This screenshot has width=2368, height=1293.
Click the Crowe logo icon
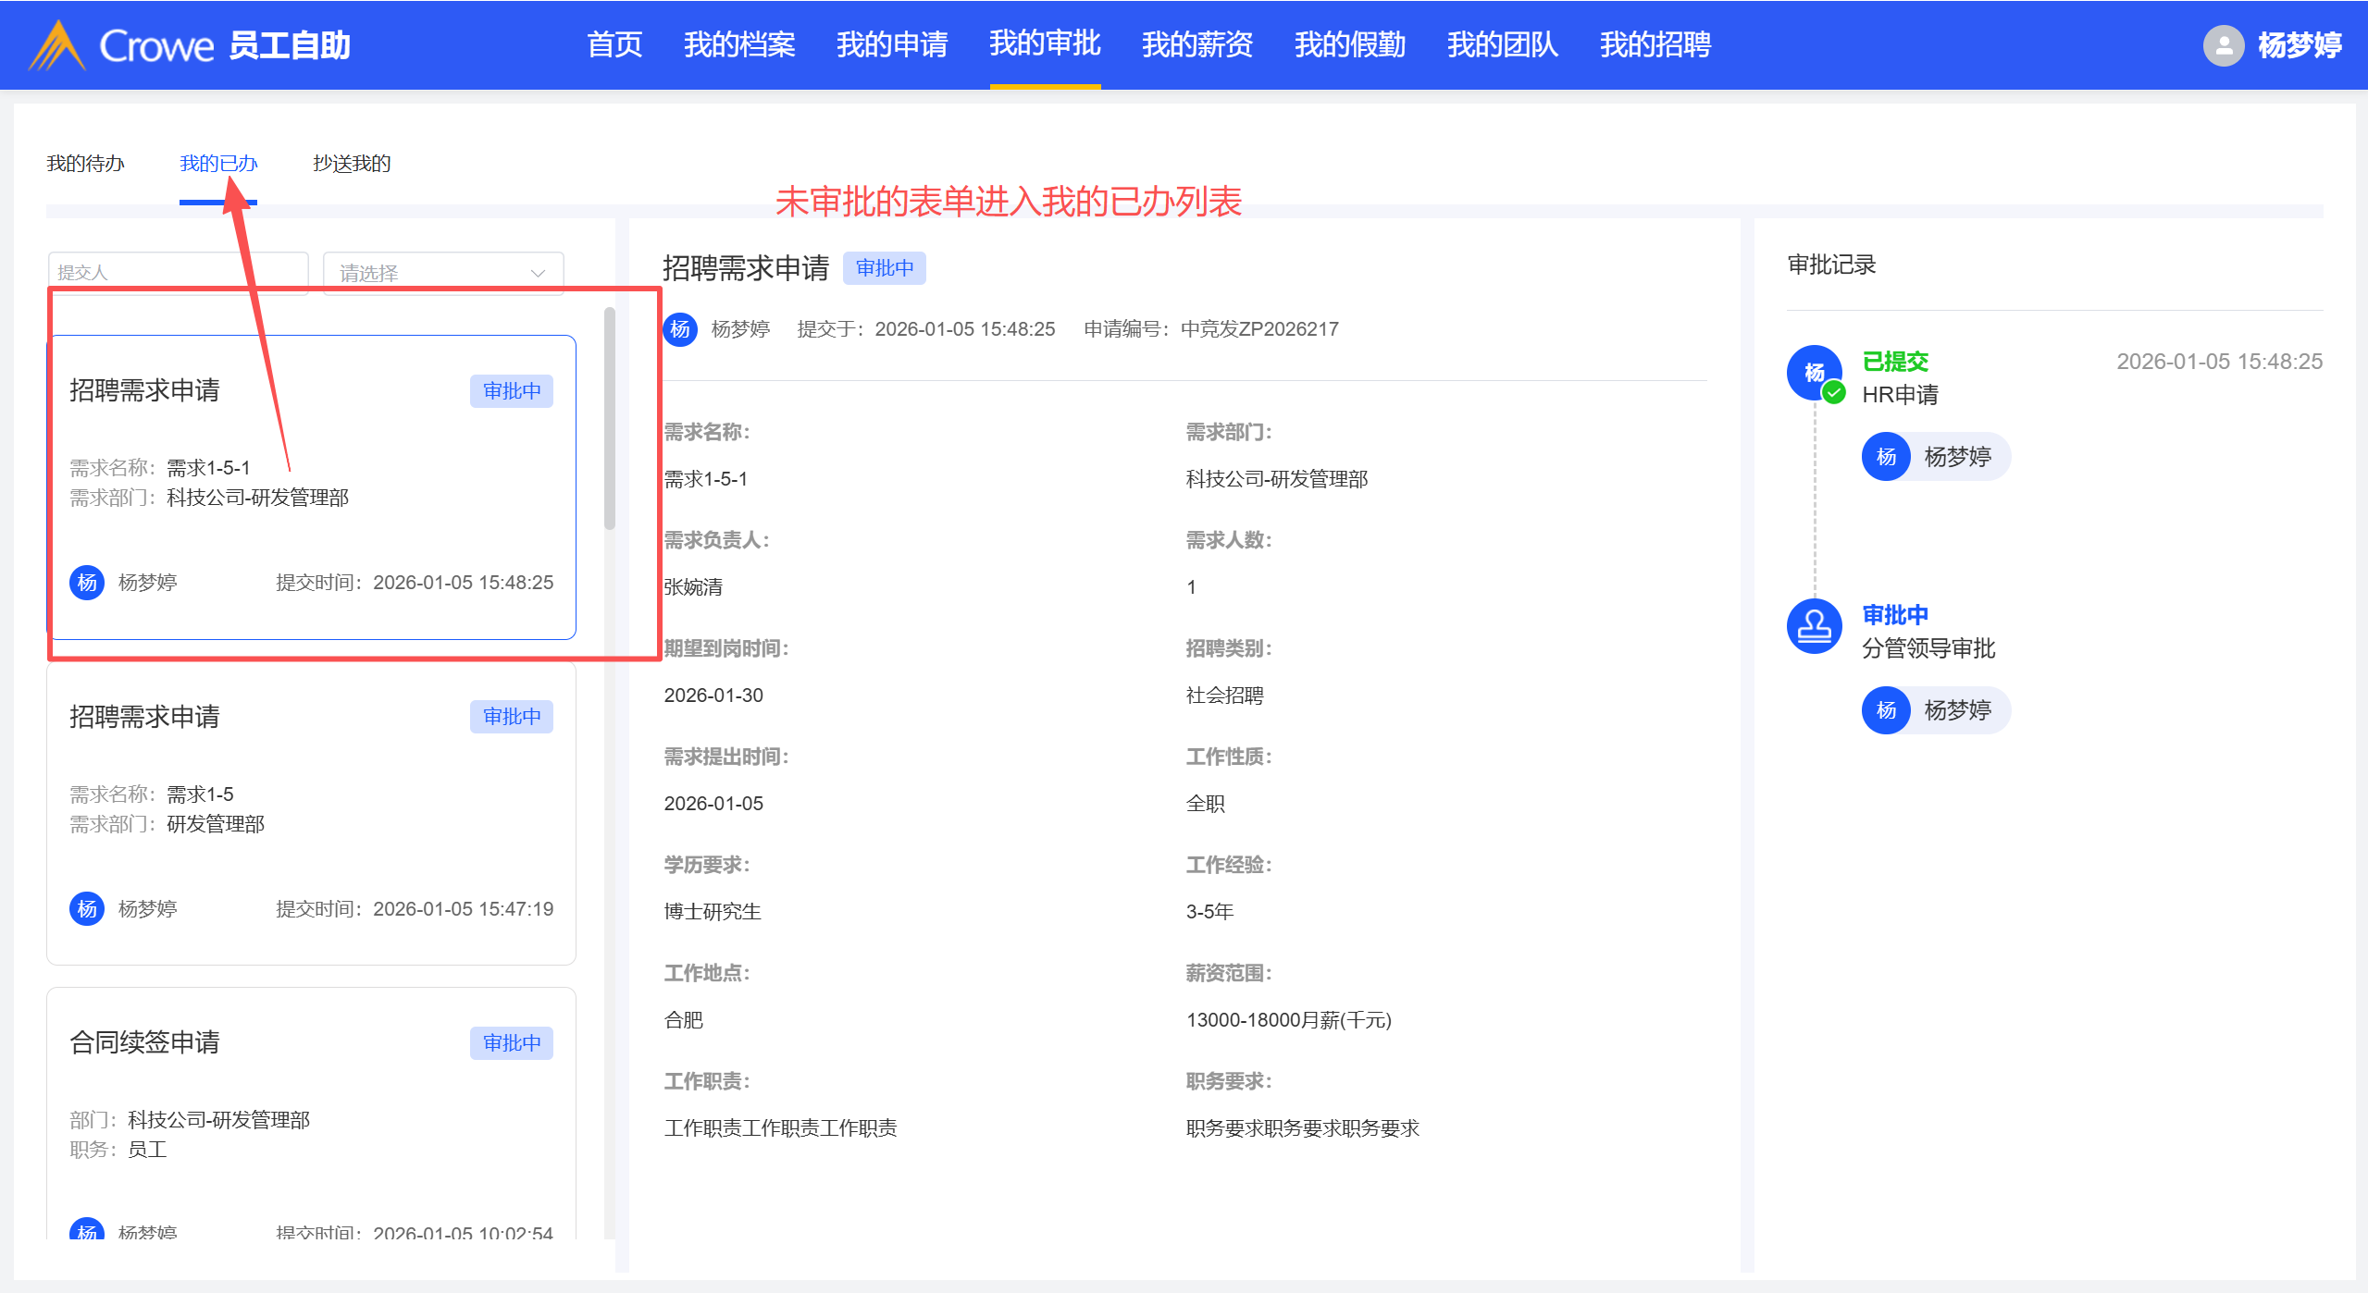pyautogui.click(x=57, y=45)
